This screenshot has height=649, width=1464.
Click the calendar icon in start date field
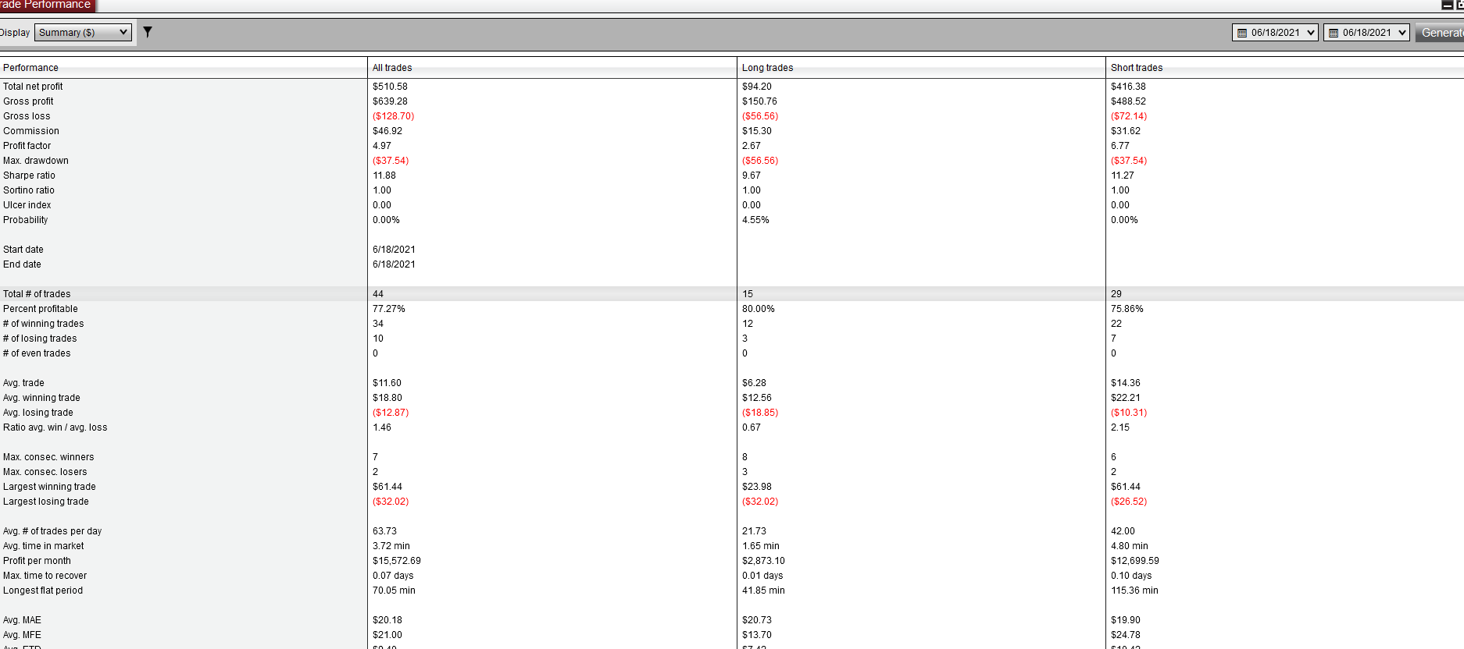tap(1242, 33)
